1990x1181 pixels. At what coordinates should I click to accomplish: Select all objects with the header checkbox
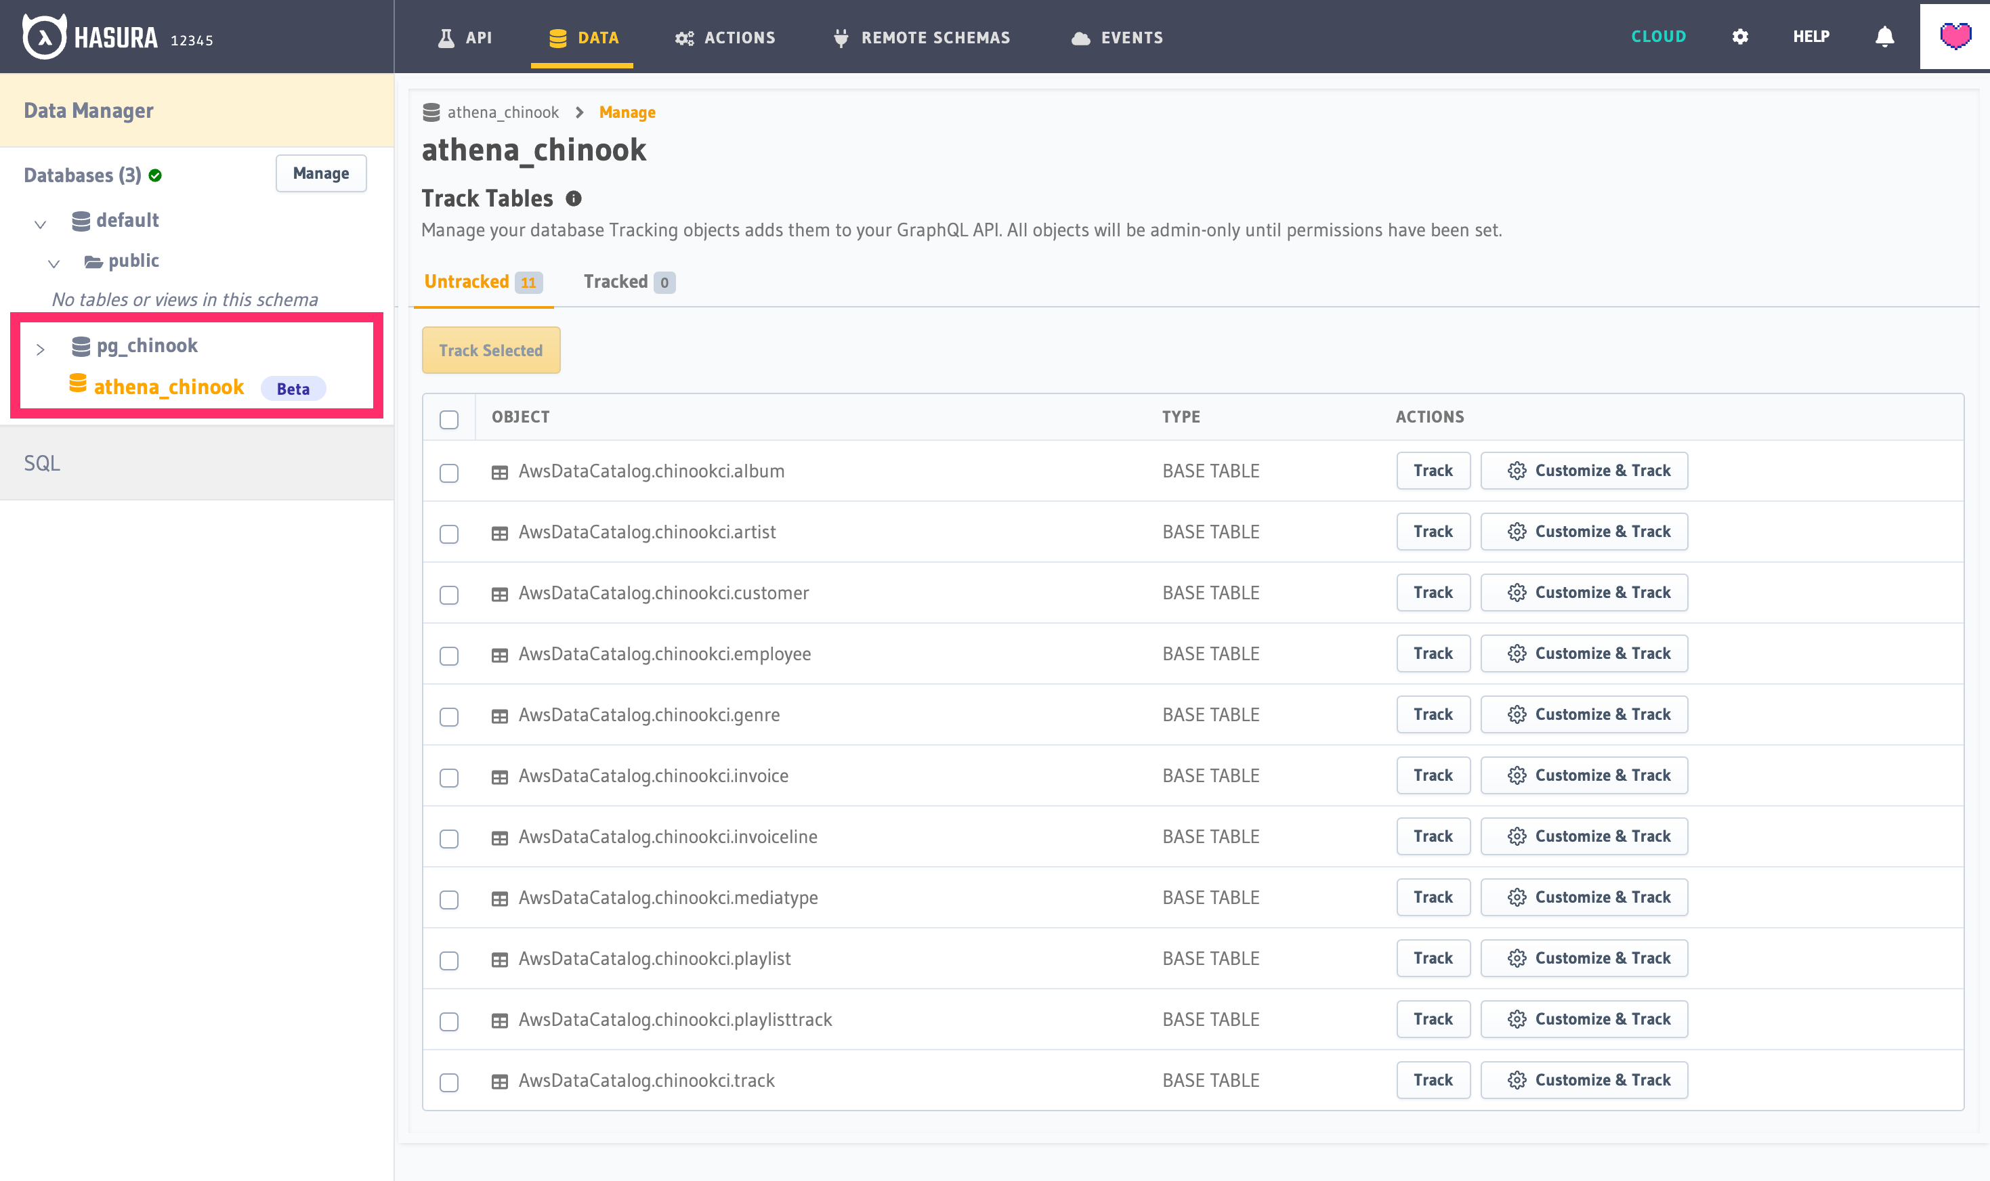pyautogui.click(x=449, y=419)
